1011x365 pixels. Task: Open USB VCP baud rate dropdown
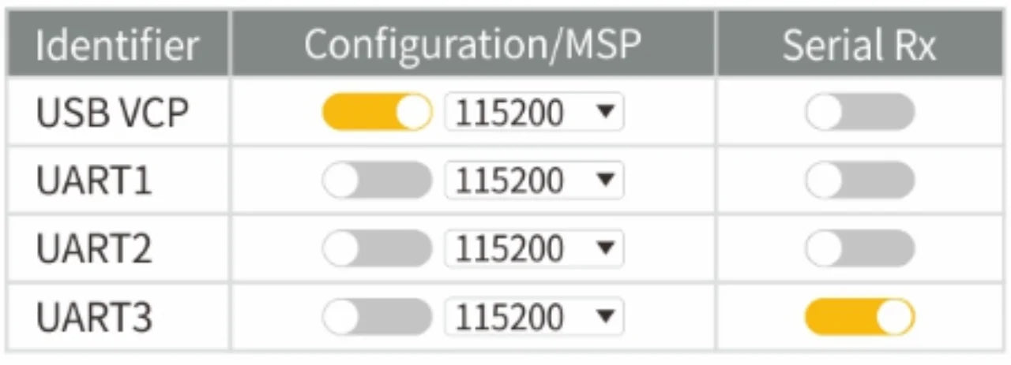[534, 113]
